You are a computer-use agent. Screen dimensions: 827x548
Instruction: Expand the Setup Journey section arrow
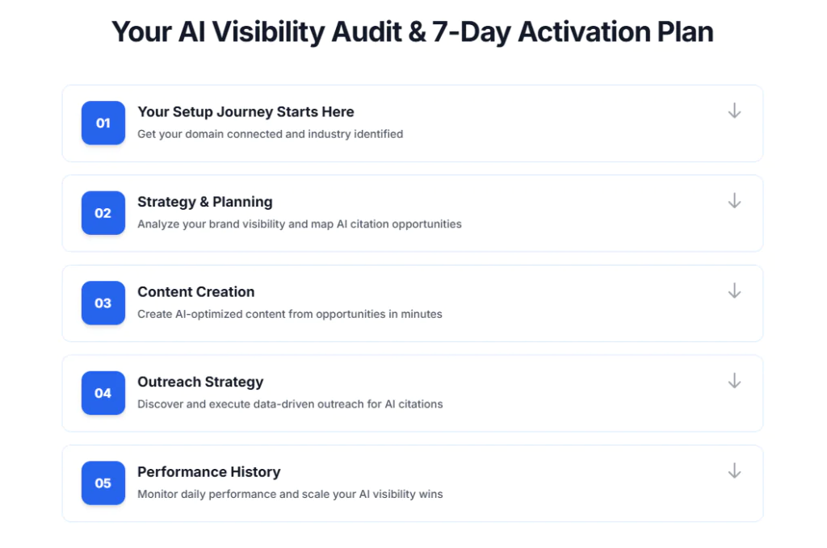734,111
